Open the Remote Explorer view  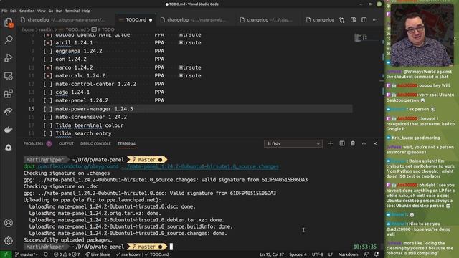[9, 76]
